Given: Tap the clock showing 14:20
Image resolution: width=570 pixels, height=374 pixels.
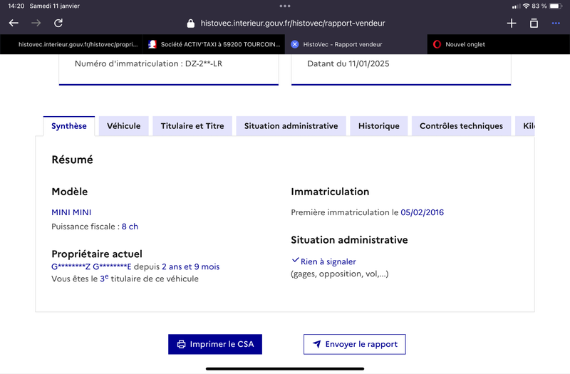Looking at the screenshot, I should click(16, 6).
